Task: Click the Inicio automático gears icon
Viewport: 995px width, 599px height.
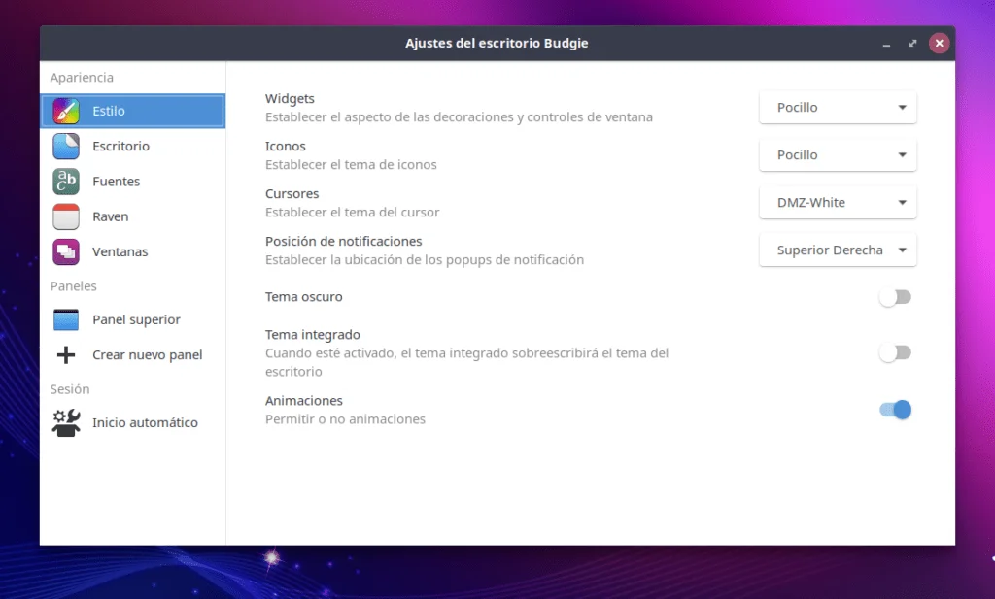Action: (66, 422)
